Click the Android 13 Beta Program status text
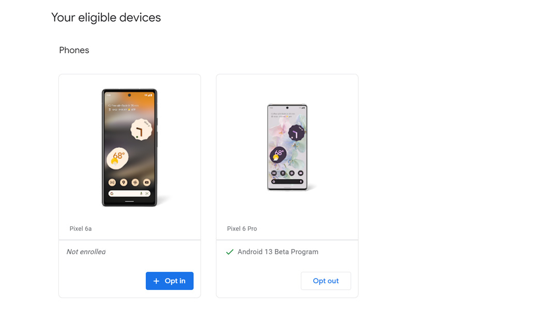 pos(278,252)
